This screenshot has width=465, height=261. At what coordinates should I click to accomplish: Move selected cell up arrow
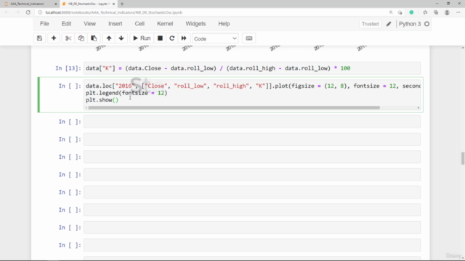point(109,38)
